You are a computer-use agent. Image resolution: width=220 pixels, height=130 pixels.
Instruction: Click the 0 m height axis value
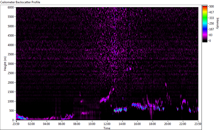click(13, 120)
